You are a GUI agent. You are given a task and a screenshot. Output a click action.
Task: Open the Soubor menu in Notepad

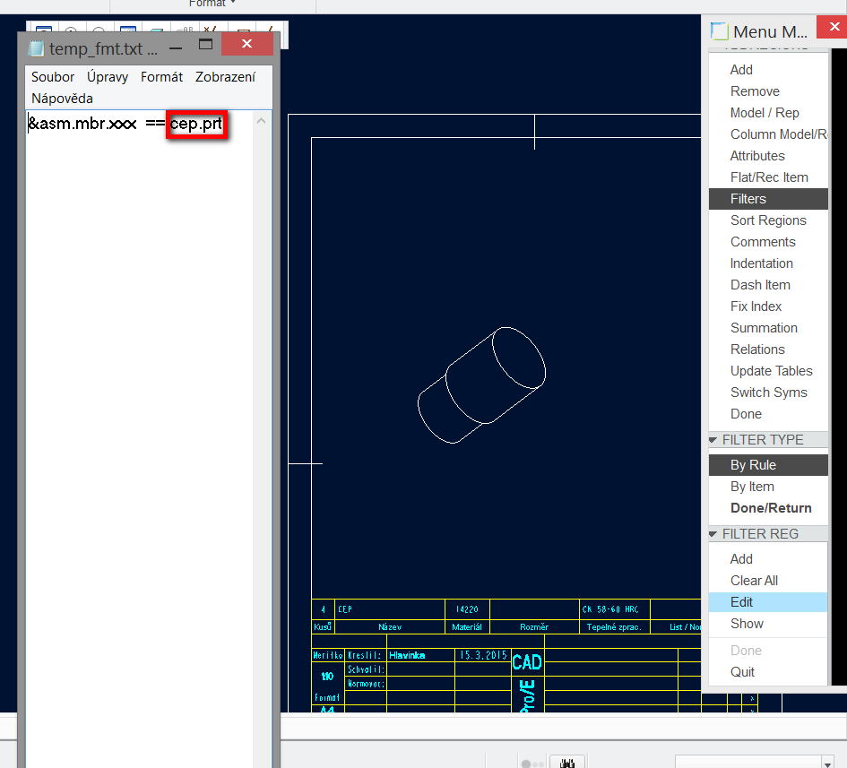tap(52, 77)
